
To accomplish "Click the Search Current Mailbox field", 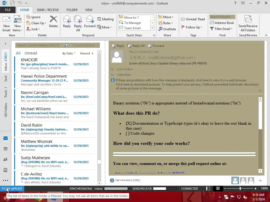I will 40,45.
